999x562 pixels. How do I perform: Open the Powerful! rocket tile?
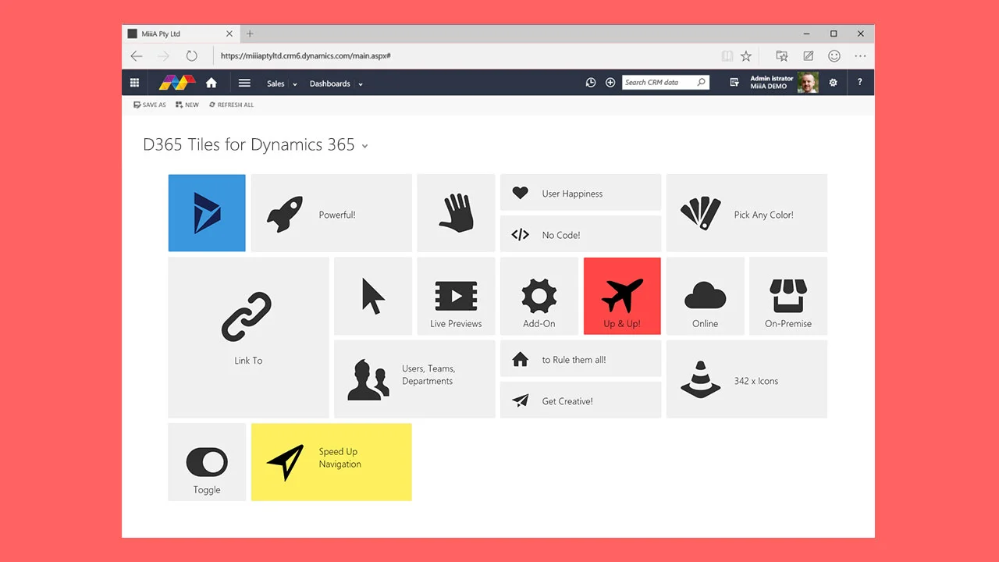pyautogui.click(x=331, y=213)
